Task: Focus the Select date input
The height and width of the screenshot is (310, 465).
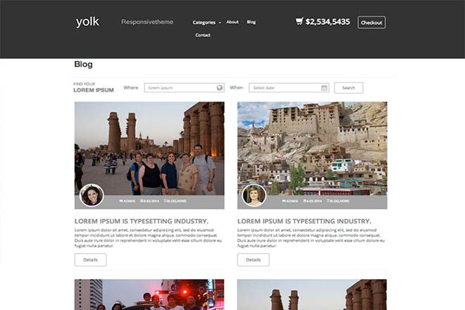Action: (x=289, y=88)
